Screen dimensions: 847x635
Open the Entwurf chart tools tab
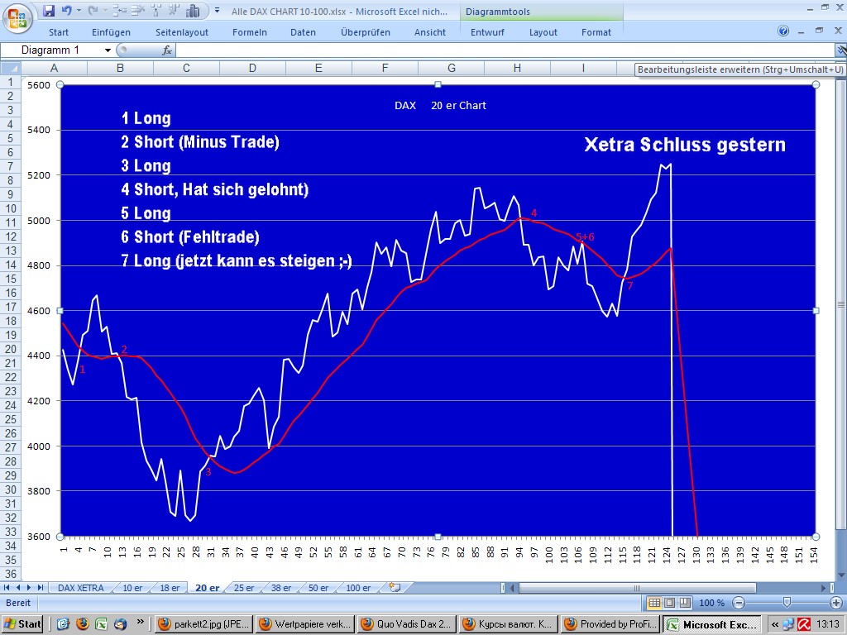[x=487, y=32]
